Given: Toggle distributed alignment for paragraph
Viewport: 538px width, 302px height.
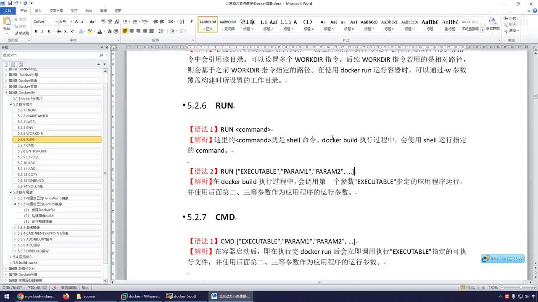Looking at the screenshot, I should click(x=152, y=31).
